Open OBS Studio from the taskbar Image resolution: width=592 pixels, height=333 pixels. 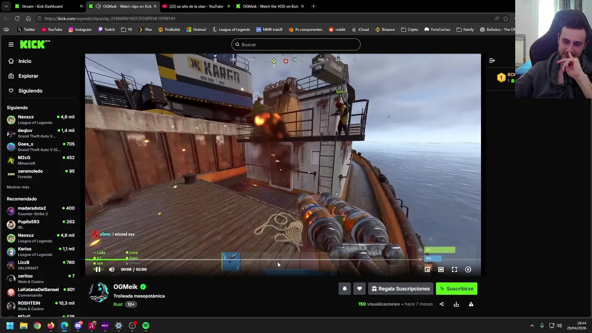132,326
